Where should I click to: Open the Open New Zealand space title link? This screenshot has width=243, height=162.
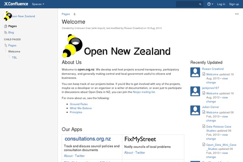click(23, 16)
